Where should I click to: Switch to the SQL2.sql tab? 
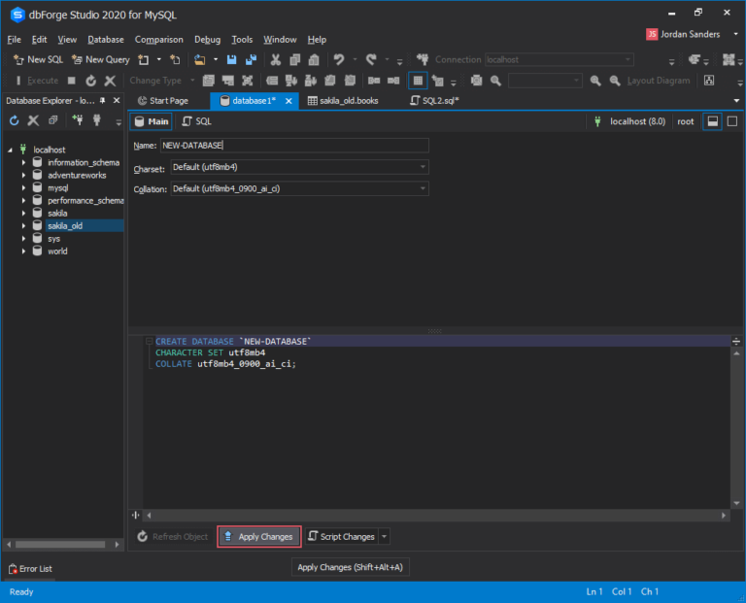coord(435,101)
